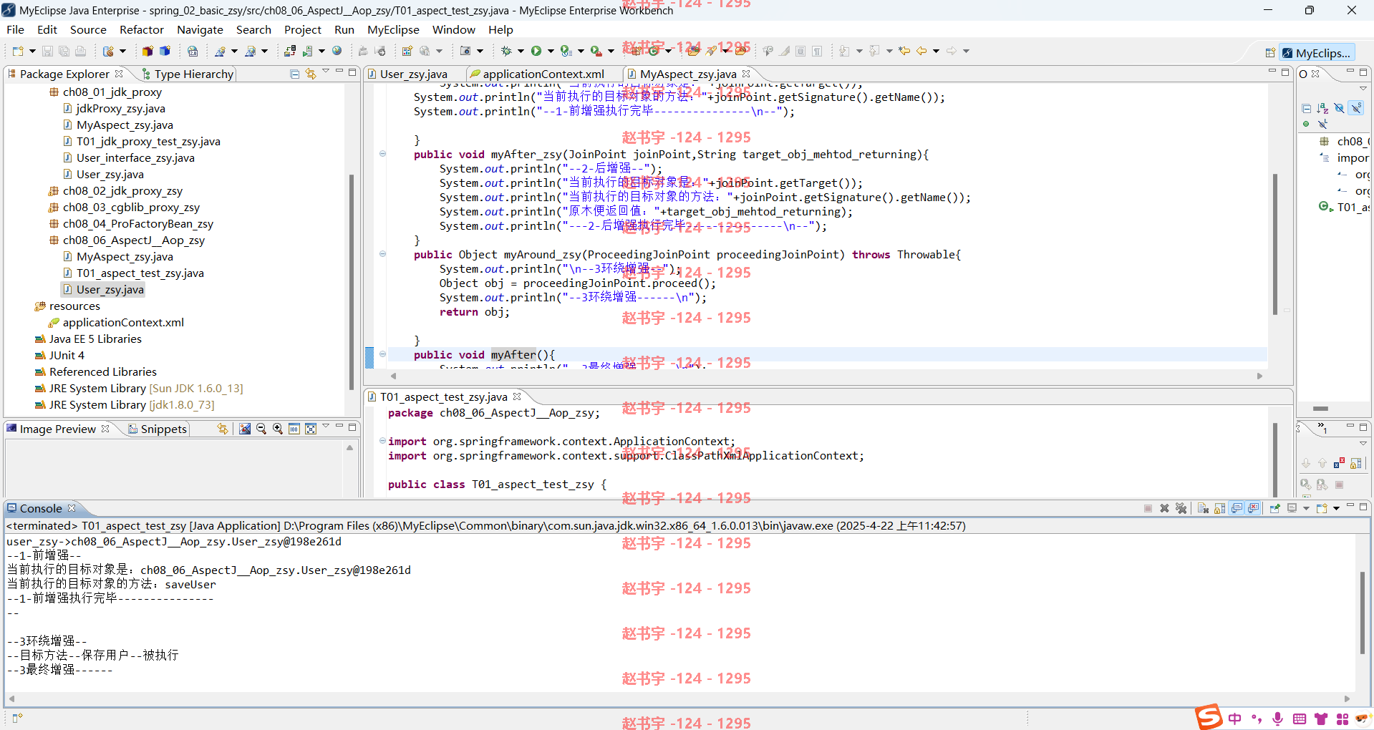Image resolution: width=1374 pixels, height=730 pixels.
Task: Open the Refactor menu
Action: (142, 29)
